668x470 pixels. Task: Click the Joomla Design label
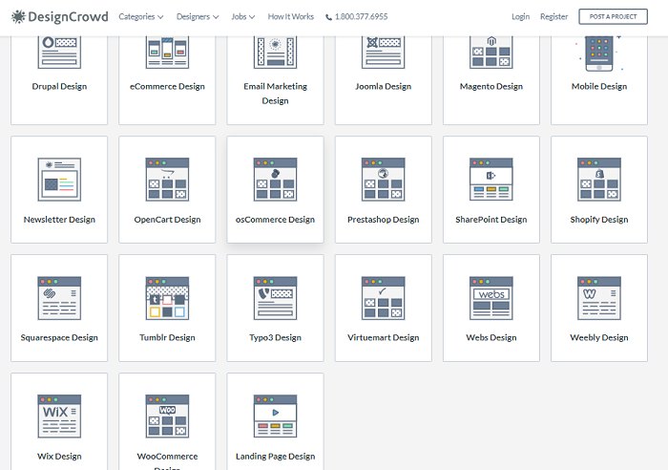(384, 86)
